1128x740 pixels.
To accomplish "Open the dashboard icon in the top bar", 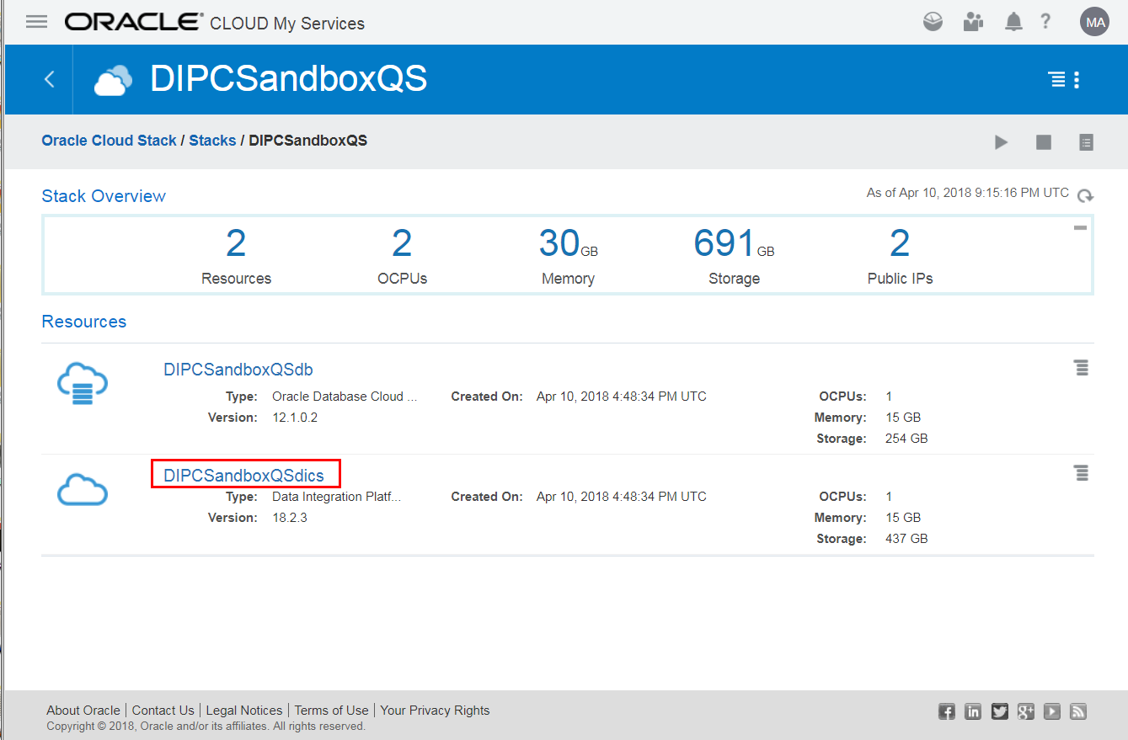I will click(x=933, y=22).
